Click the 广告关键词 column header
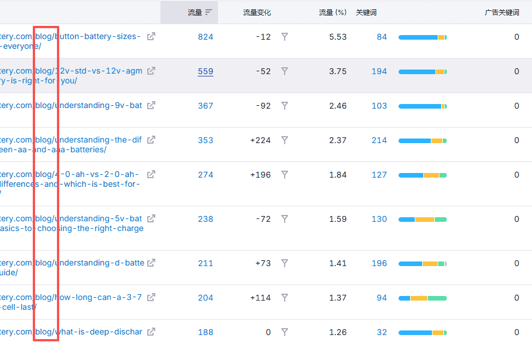Image resolution: width=532 pixels, height=350 pixels. coord(502,12)
